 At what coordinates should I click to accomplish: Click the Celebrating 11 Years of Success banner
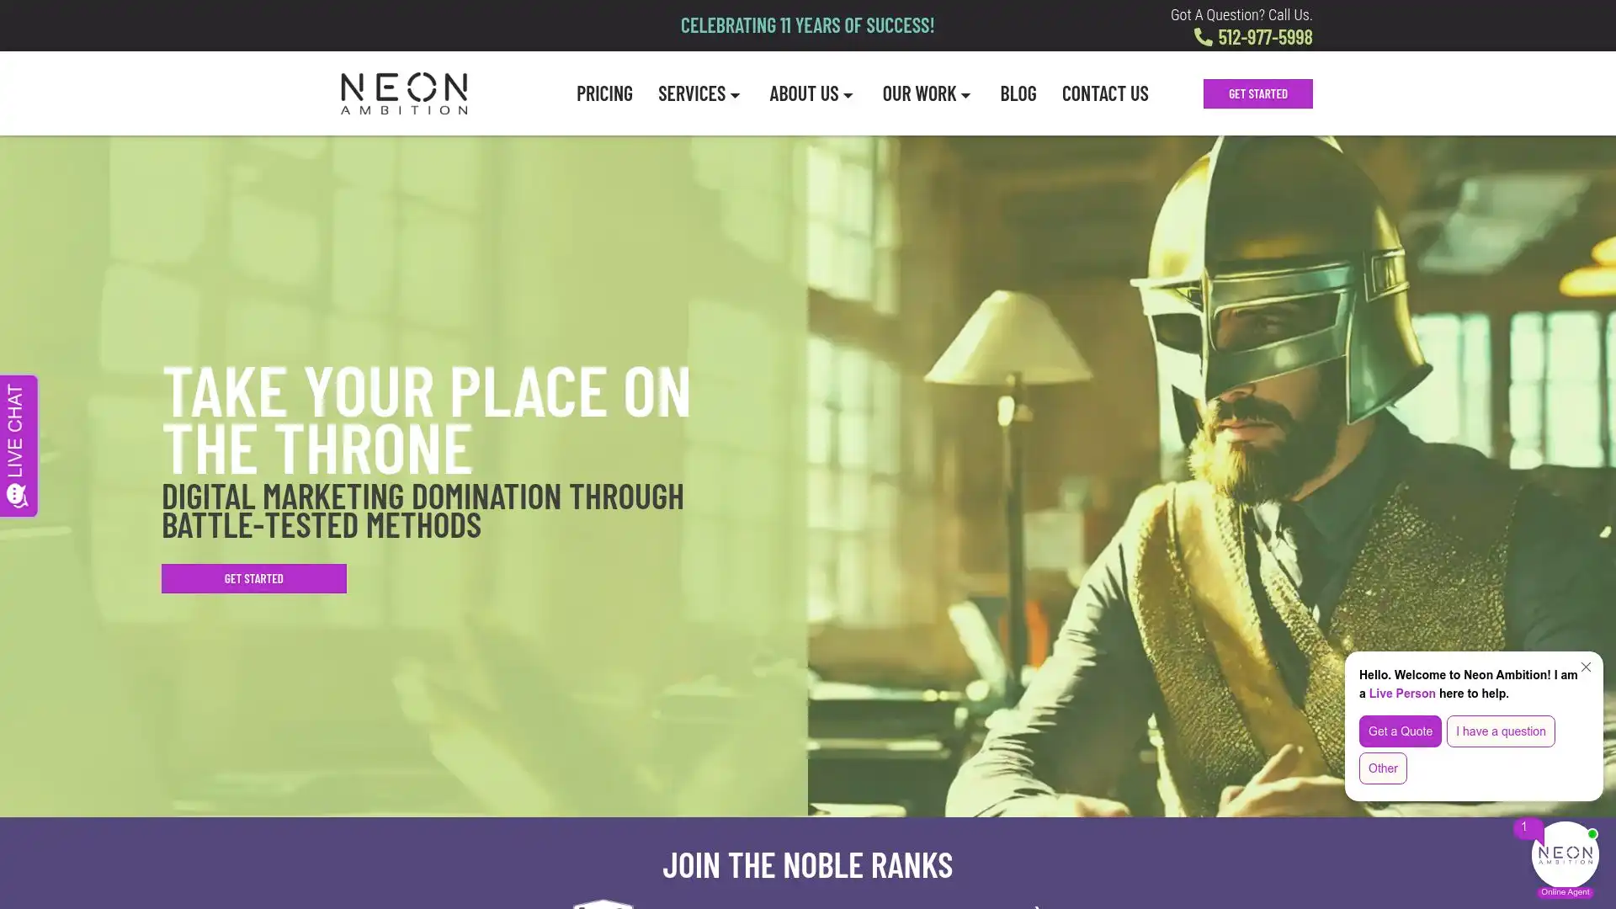pyautogui.click(x=807, y=25)
